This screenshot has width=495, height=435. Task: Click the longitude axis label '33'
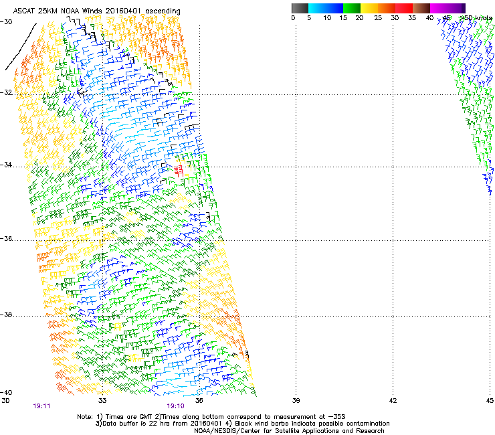(x=102, y=401)
